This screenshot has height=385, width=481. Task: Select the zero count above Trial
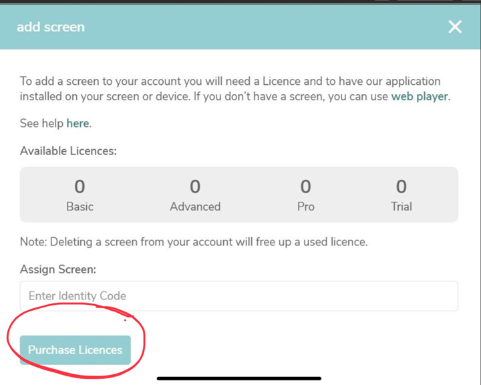(401, 186)
